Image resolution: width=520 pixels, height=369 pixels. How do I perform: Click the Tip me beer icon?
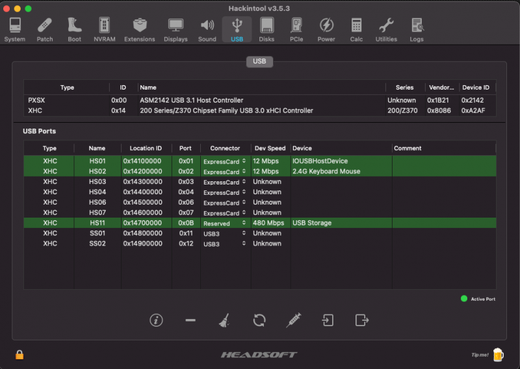[498, 354]
